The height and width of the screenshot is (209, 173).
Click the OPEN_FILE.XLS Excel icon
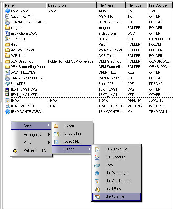pos(7,72)
